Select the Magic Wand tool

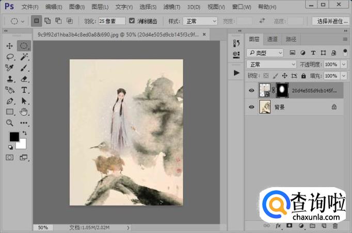[24, 57]
